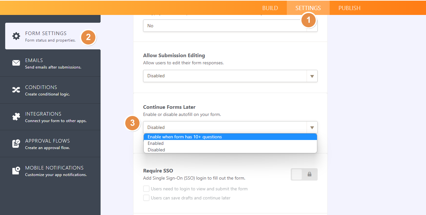Check 'Users can save drafts and continue later'

point(146,198)
